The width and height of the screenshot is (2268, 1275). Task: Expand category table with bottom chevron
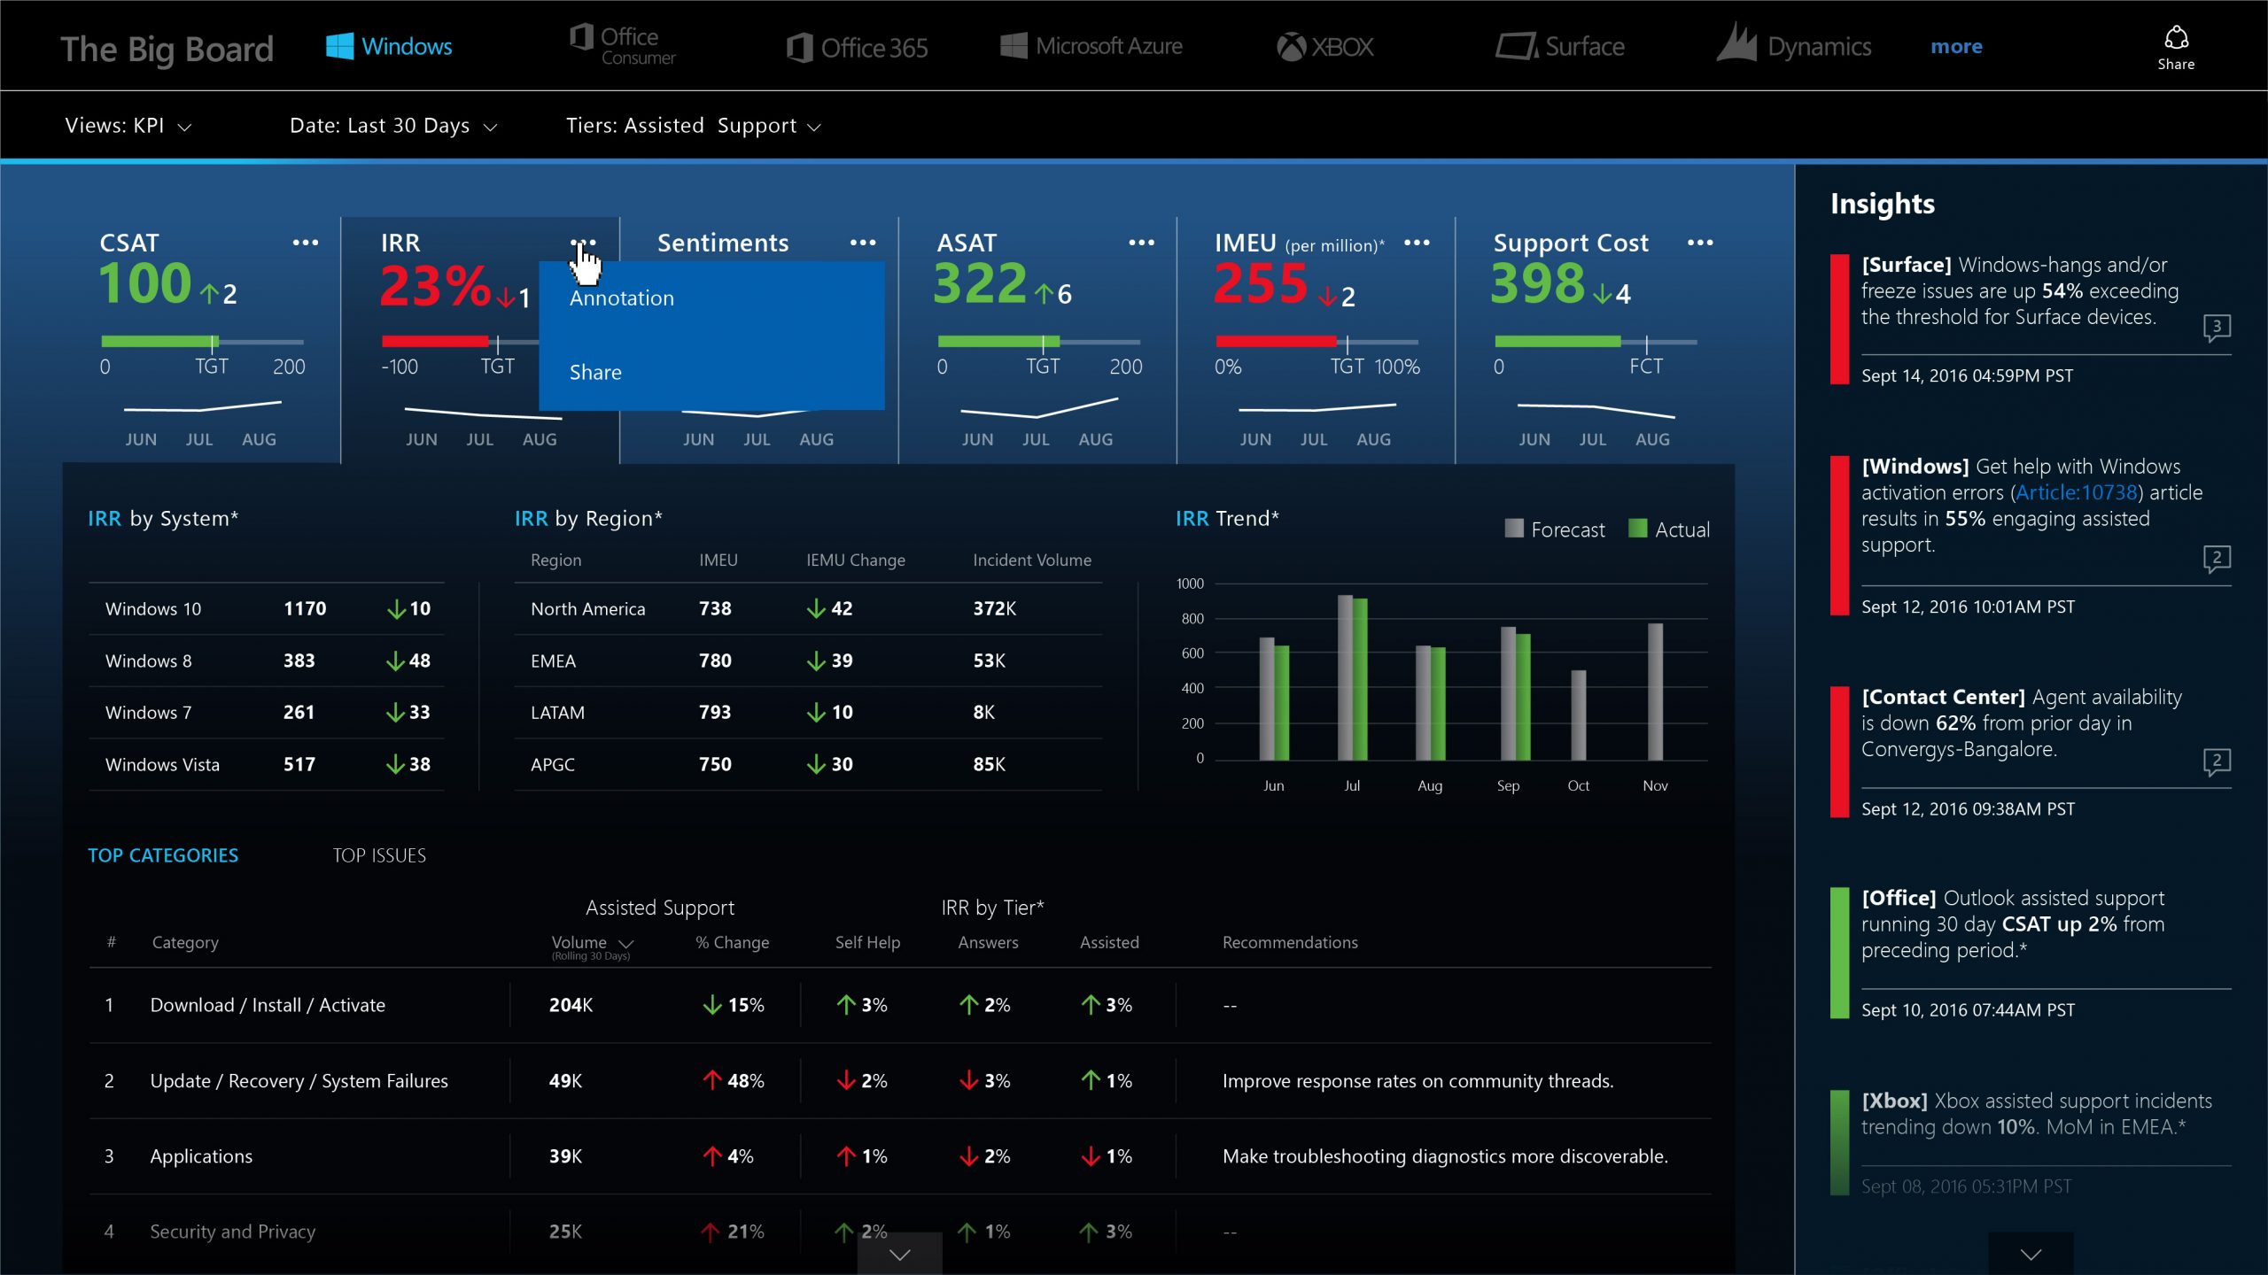(x=899, y=1254)
